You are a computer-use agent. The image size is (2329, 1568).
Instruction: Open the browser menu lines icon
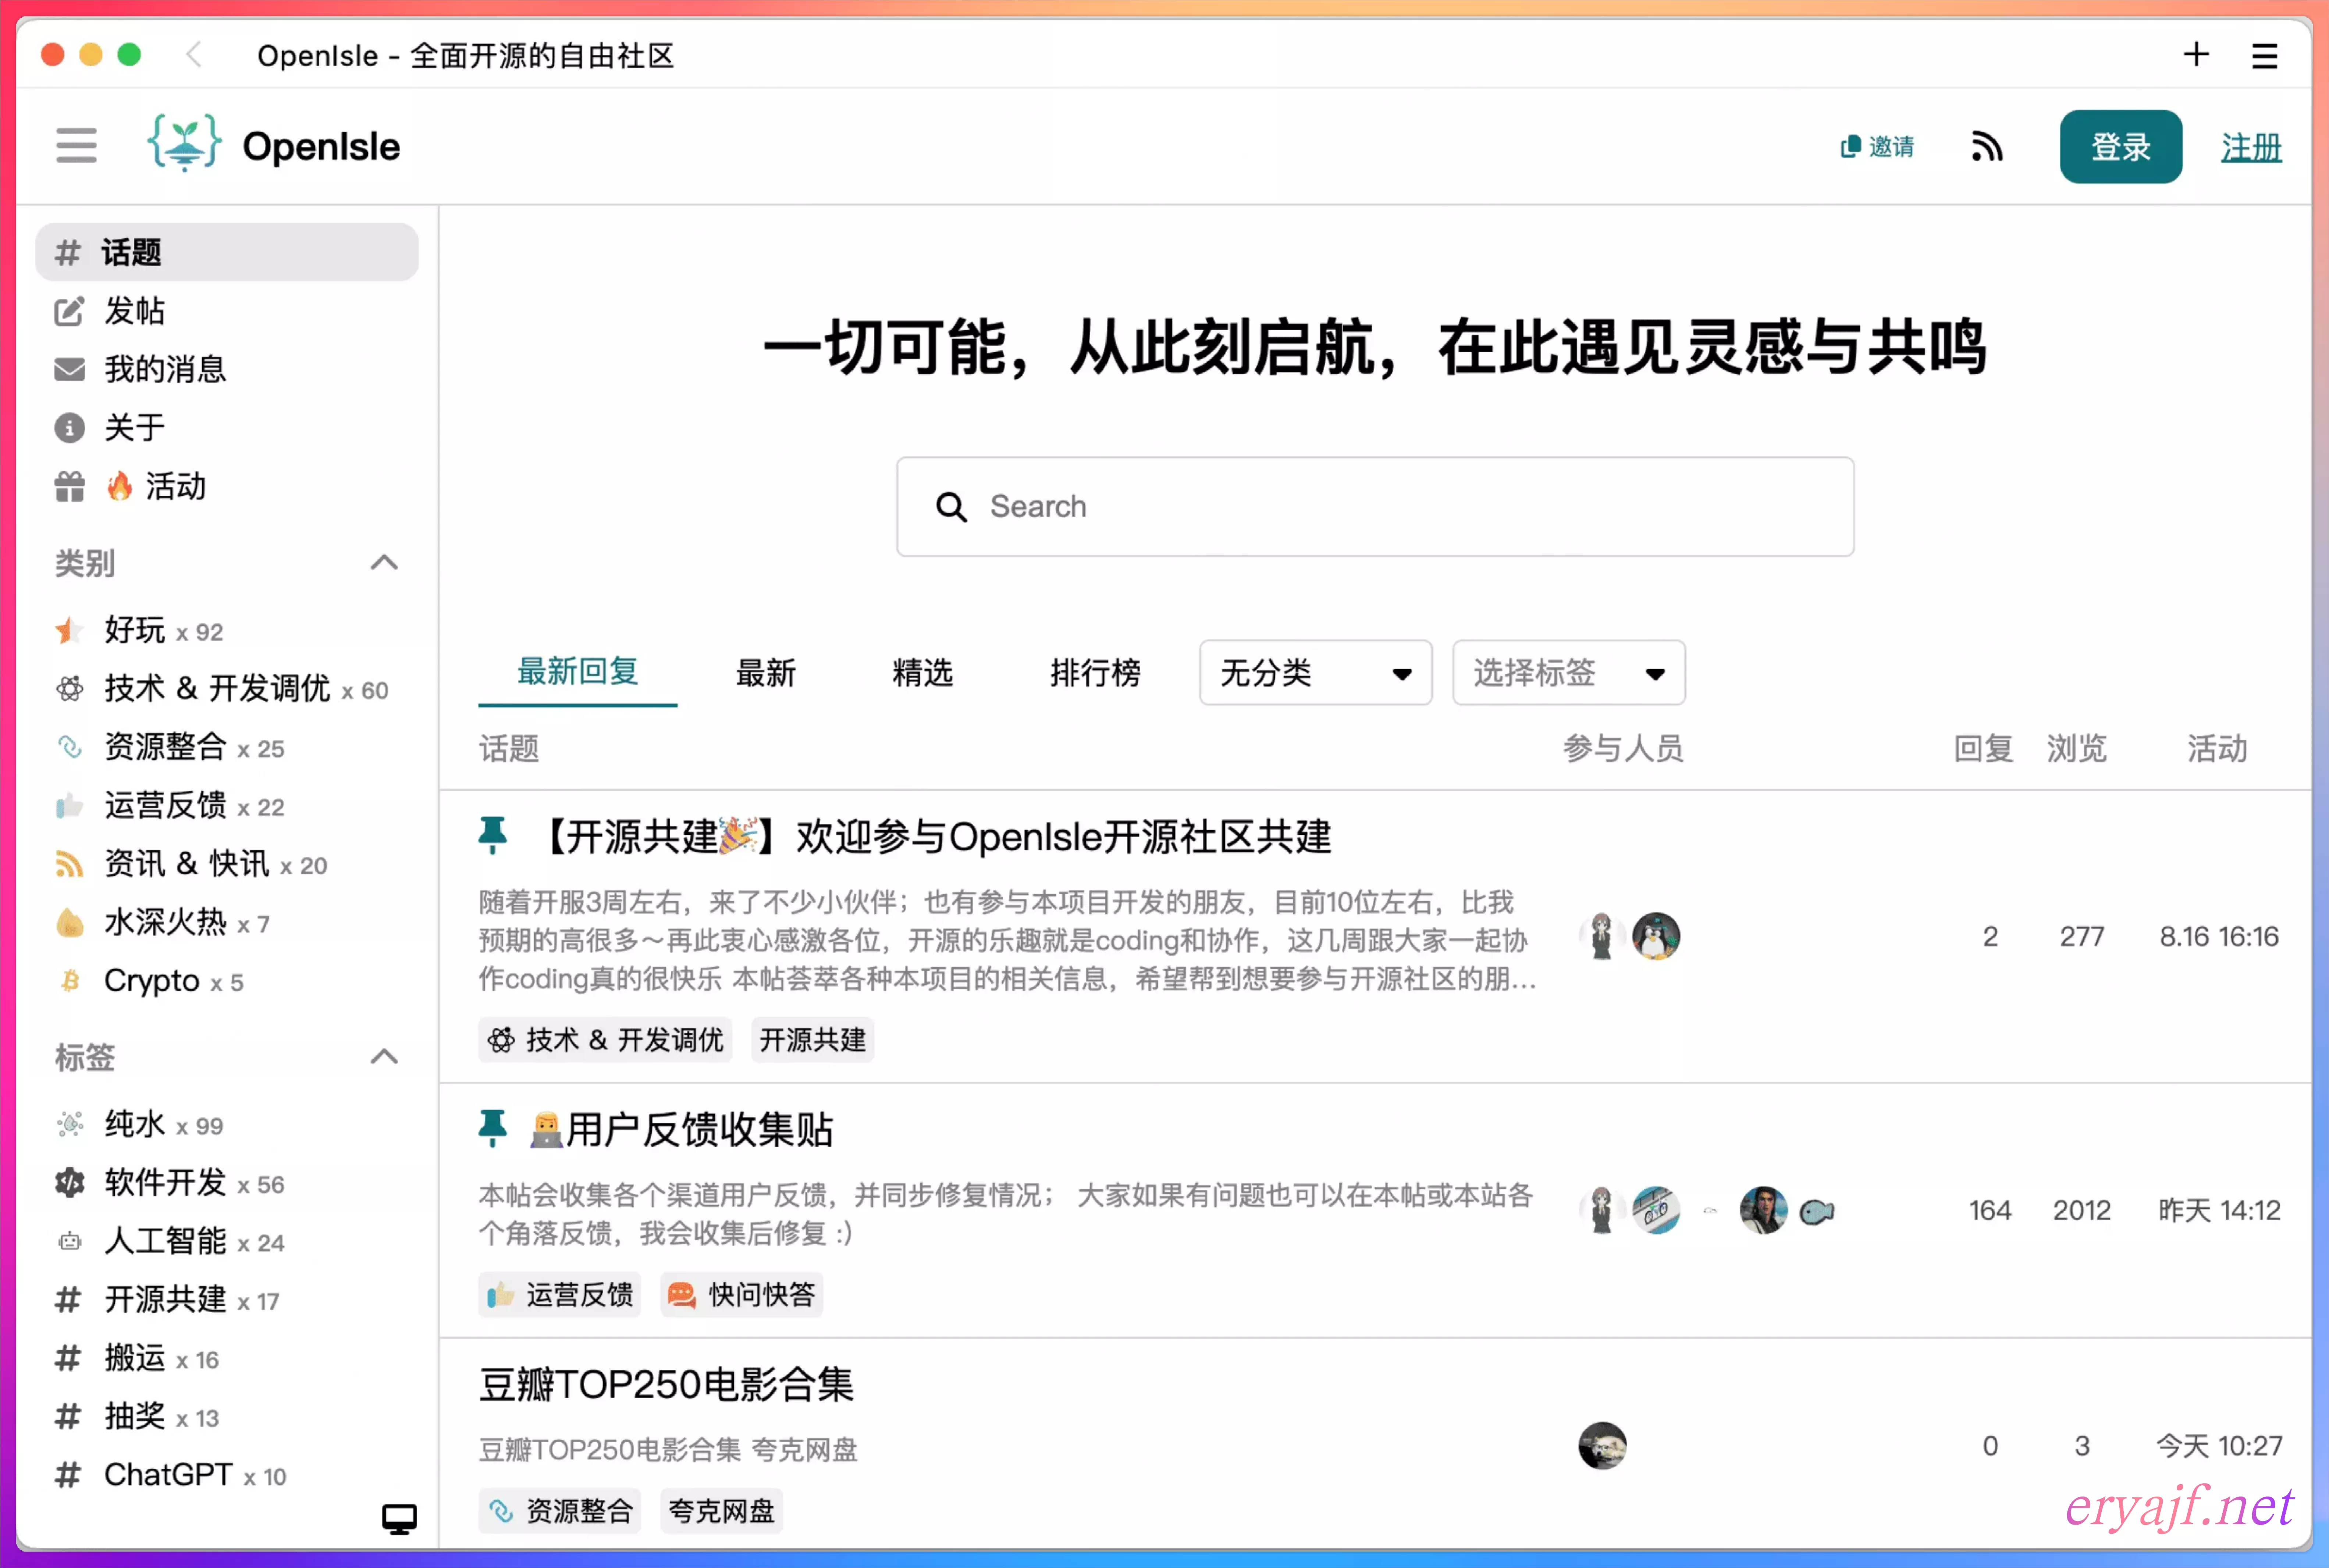pos(2264,56)
